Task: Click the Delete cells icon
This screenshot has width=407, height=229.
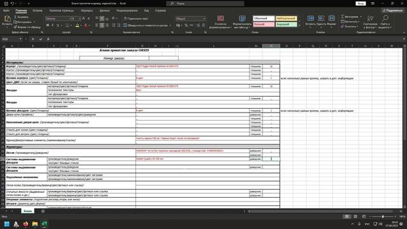Action: click(x=321, y=18)
